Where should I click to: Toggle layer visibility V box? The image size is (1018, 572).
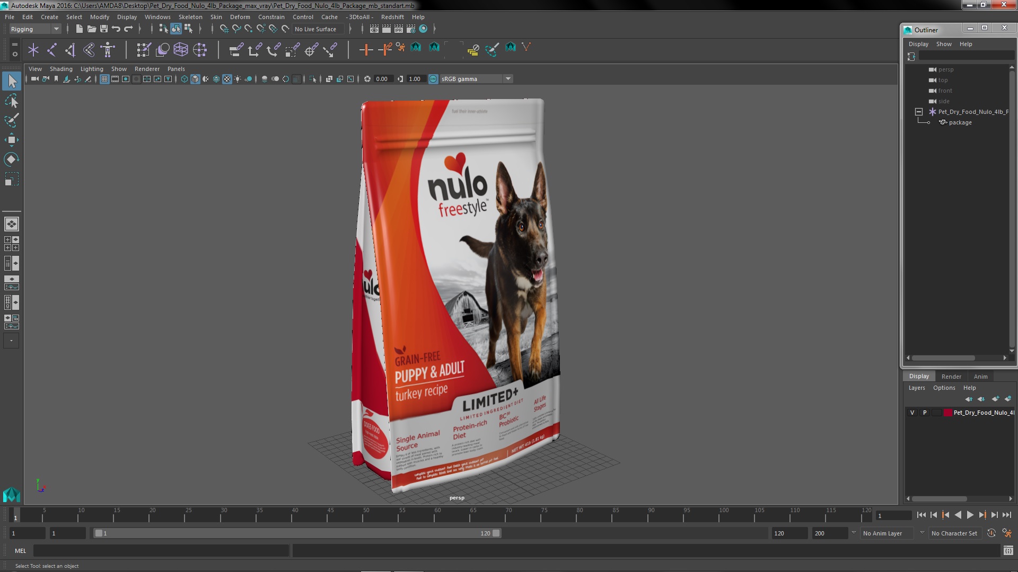(912, 413)
